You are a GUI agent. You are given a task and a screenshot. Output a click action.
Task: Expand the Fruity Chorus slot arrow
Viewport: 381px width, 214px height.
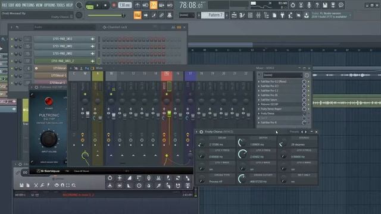tap(259, 114)
